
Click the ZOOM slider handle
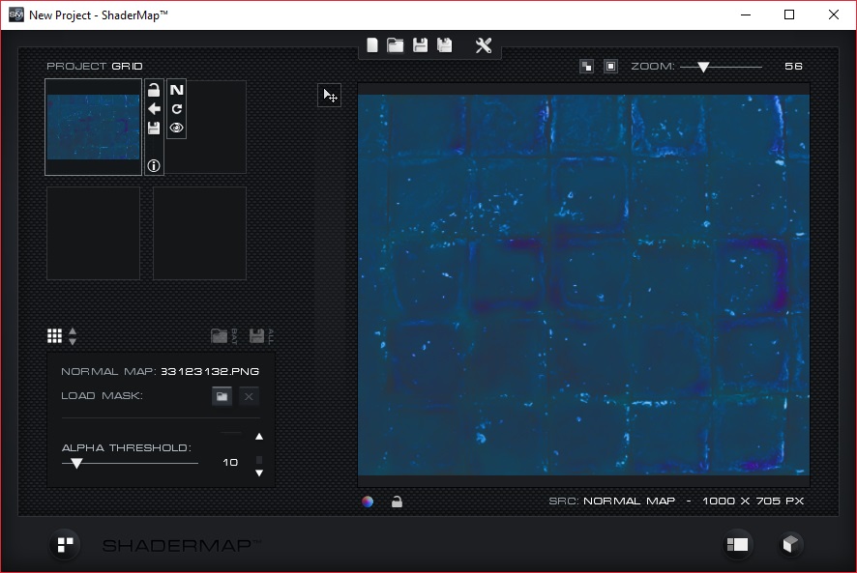pyautogui.click(x=703, y=67)
